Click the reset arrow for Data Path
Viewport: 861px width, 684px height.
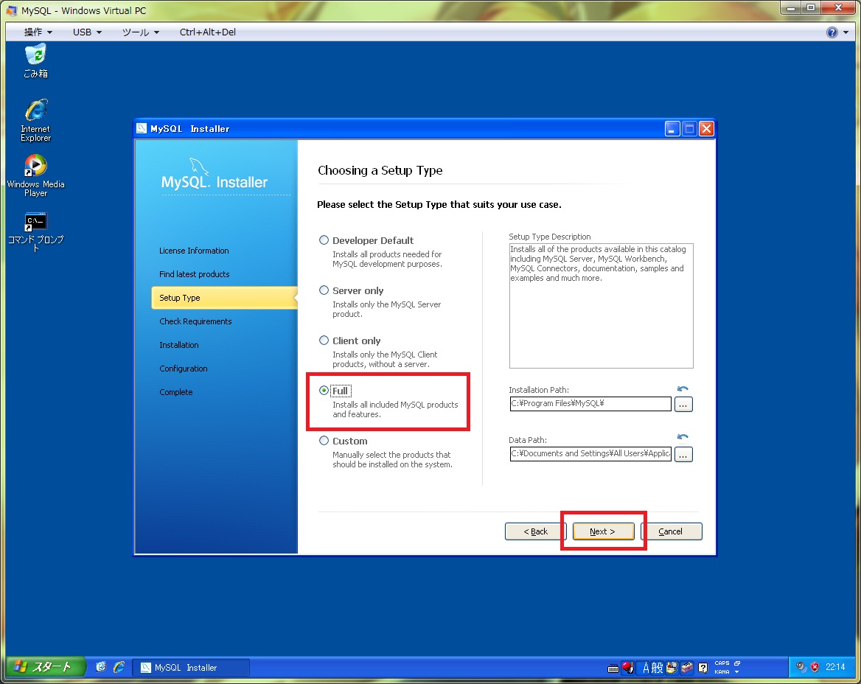click(x=683, y=437)
